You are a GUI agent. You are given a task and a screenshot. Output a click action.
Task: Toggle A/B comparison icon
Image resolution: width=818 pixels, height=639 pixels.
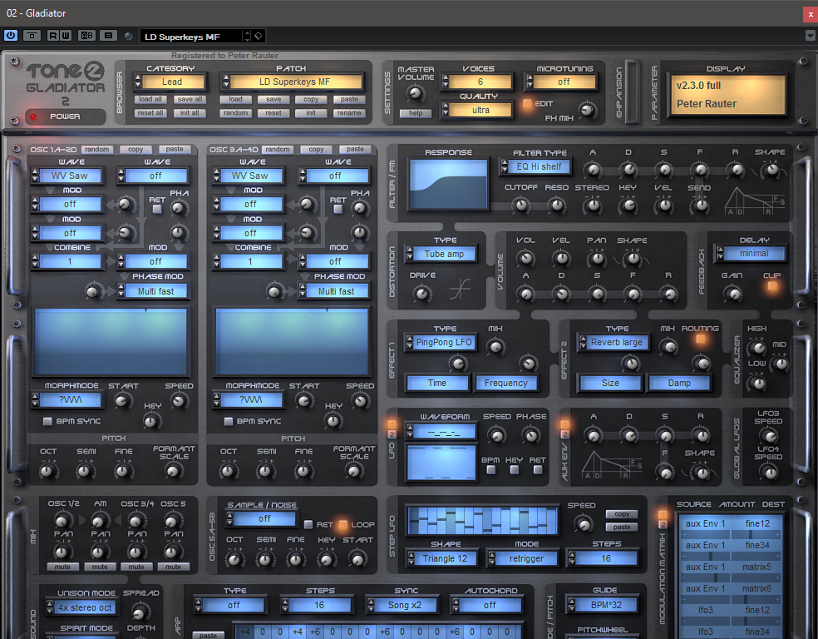[86, 36]
